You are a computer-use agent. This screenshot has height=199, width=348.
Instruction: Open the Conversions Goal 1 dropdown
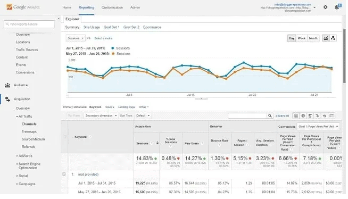318,127
